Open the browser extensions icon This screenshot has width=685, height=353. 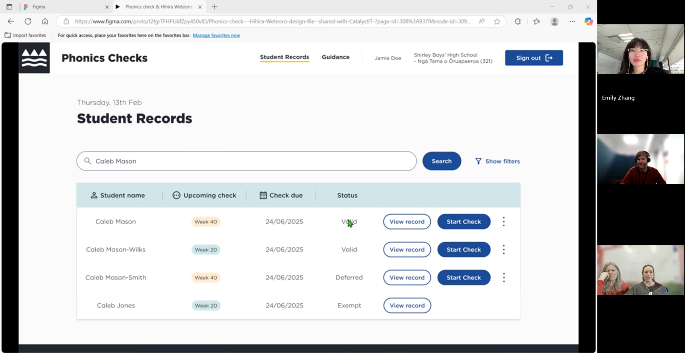tap(517, 21)
